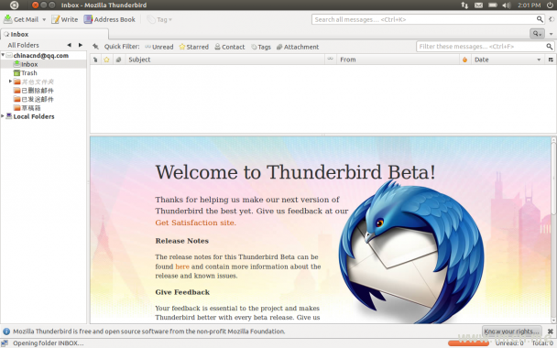Viewport: 557px width, 348px height.
Task: Write a new message
Action: click(65, 19)
